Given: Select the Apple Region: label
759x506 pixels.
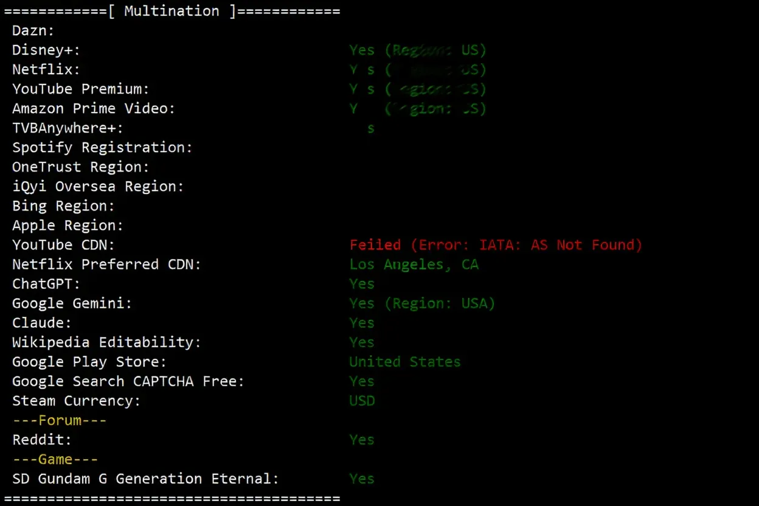Looking at the screenshot, I should pyautogui.click(x=68, y=225).
